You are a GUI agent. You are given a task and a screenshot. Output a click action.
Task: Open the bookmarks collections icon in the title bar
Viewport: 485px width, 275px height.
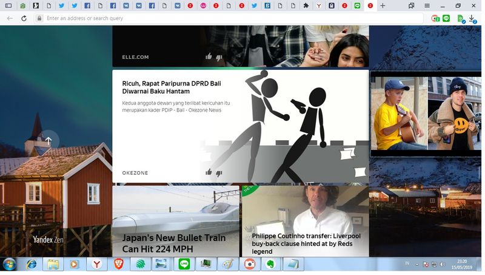click(412, 5)
